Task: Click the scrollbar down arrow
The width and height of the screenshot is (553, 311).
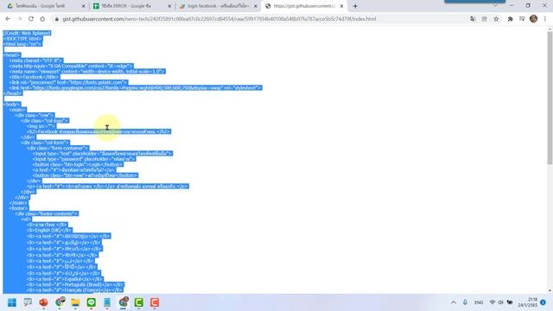Action: [550, 290]
